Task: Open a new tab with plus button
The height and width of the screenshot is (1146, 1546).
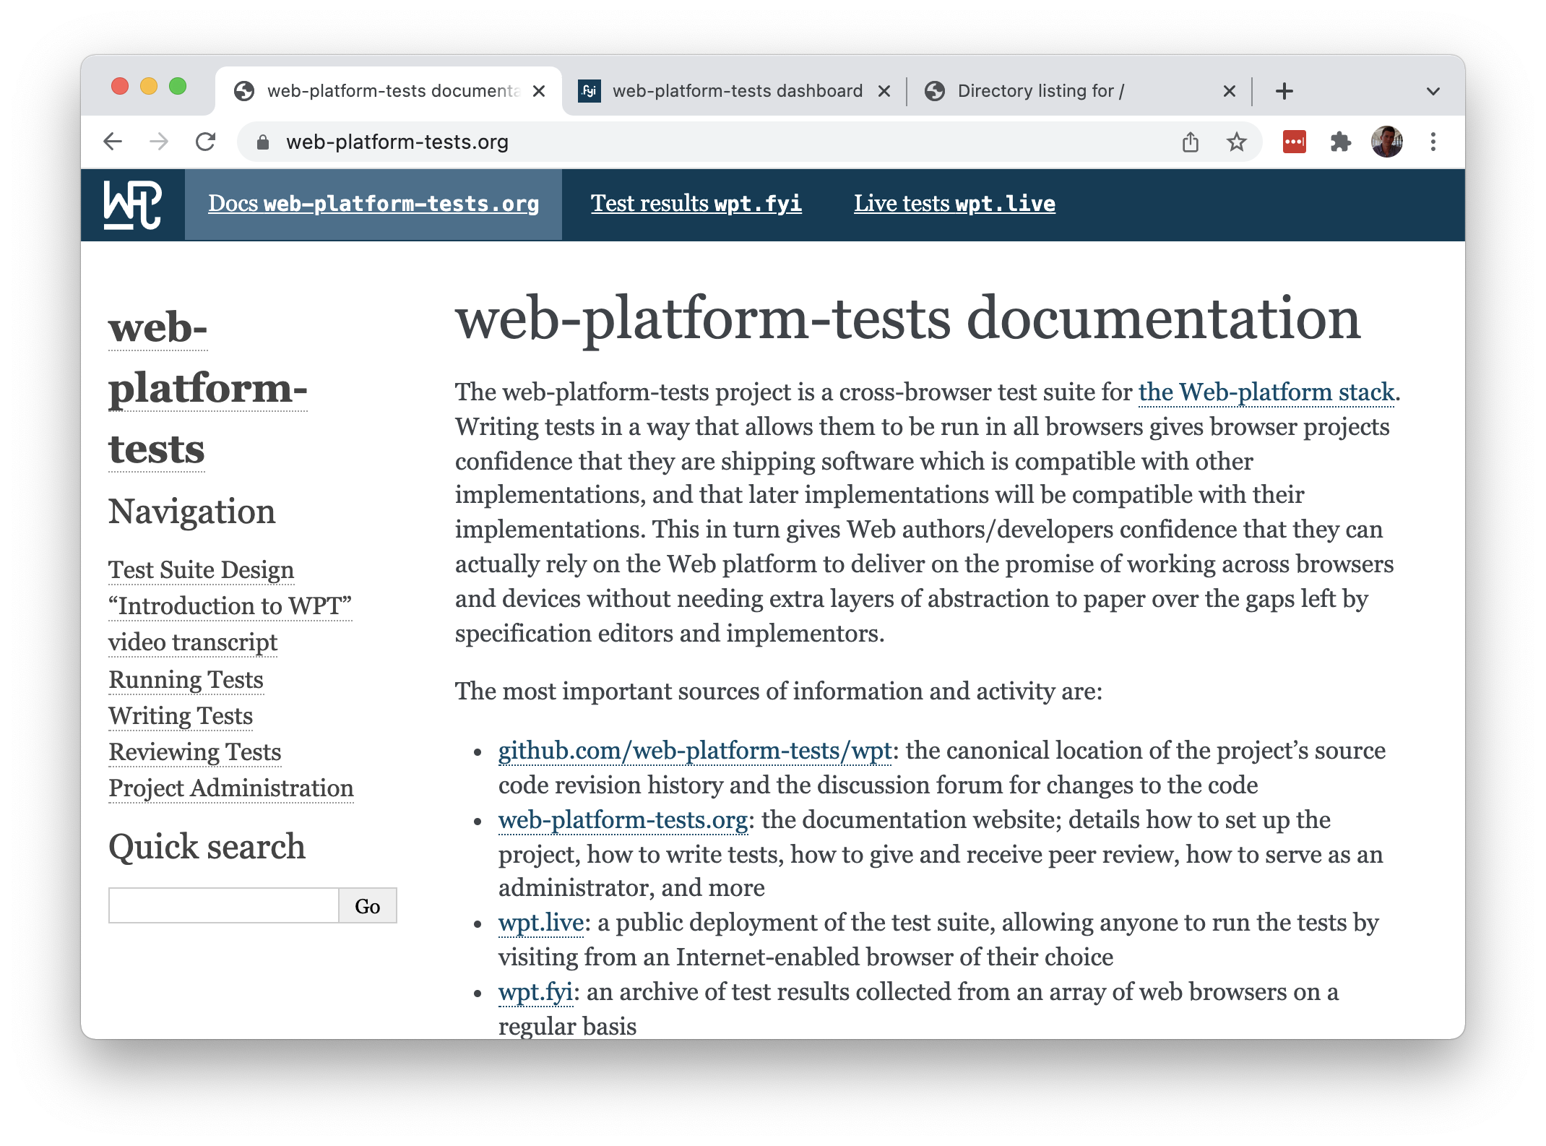Action: 1284,91
